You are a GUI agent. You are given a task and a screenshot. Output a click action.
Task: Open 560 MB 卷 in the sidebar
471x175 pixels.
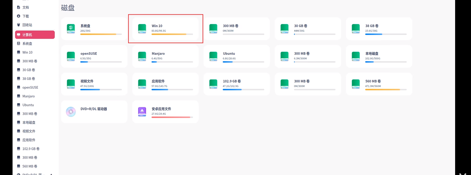[x=35, y=166]
